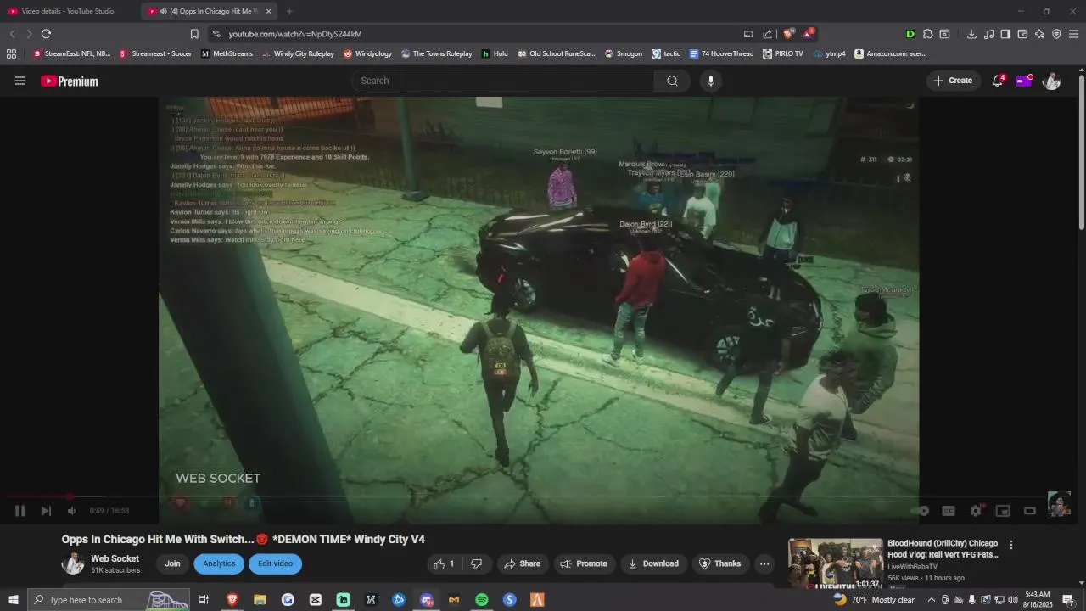Toggle subtitles/closed captions

(x=949, y=511)
